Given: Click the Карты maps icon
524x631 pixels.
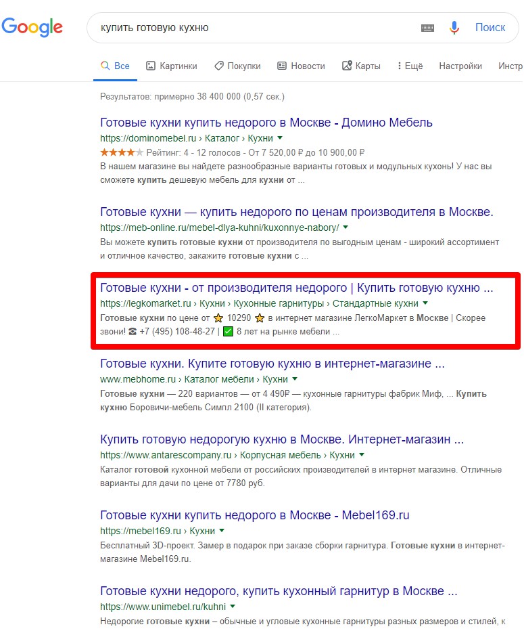Looking at the screenshot, I should (x=348, y=66).
